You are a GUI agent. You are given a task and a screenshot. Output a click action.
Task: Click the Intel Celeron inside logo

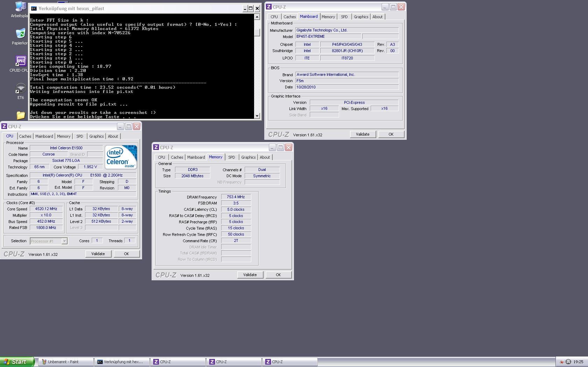121,157
